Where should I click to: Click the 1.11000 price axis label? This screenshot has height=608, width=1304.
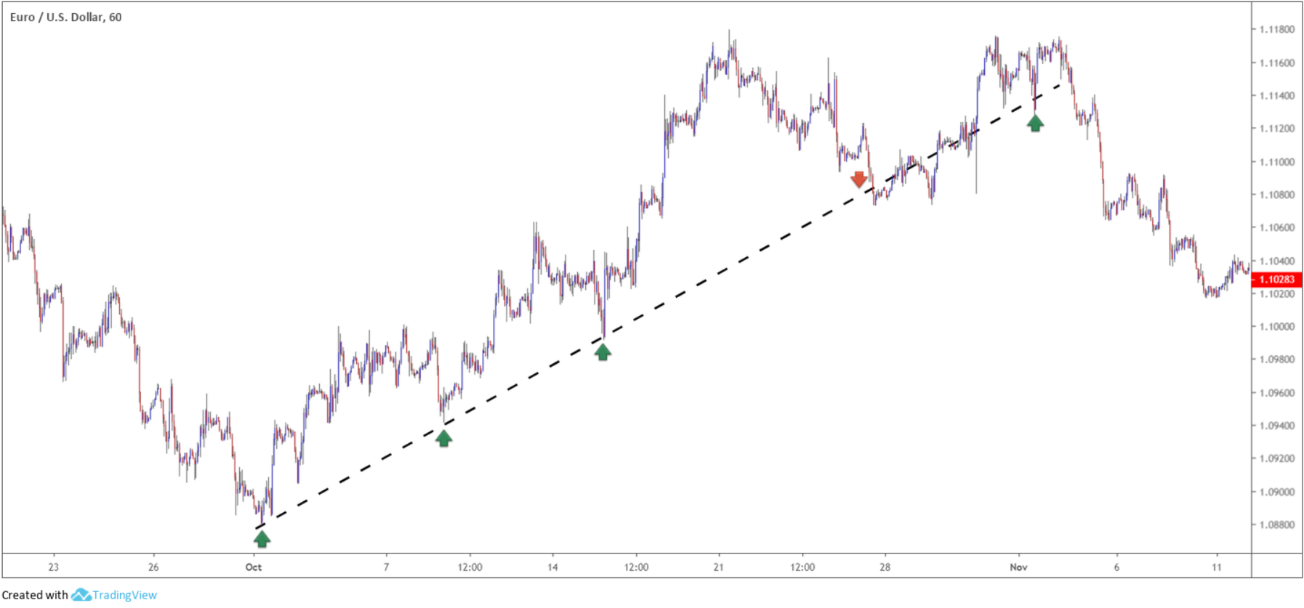click(1277, 161)
